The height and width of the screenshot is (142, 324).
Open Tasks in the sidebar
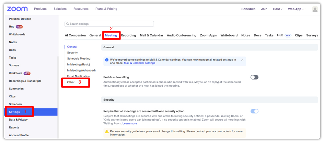click(13, 58)
